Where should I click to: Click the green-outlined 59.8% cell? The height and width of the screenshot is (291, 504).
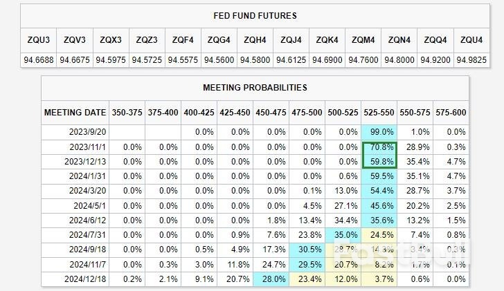click(379, 161)
